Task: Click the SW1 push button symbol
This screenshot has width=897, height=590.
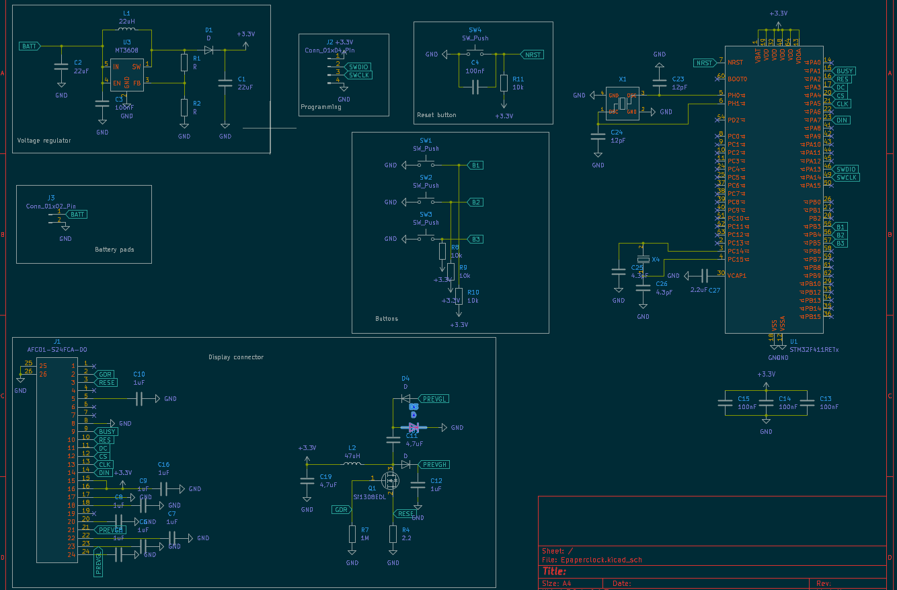Action: [426, 165]
